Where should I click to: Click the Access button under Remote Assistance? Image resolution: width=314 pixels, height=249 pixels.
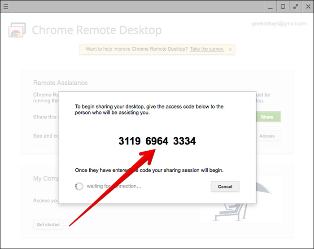267,136
